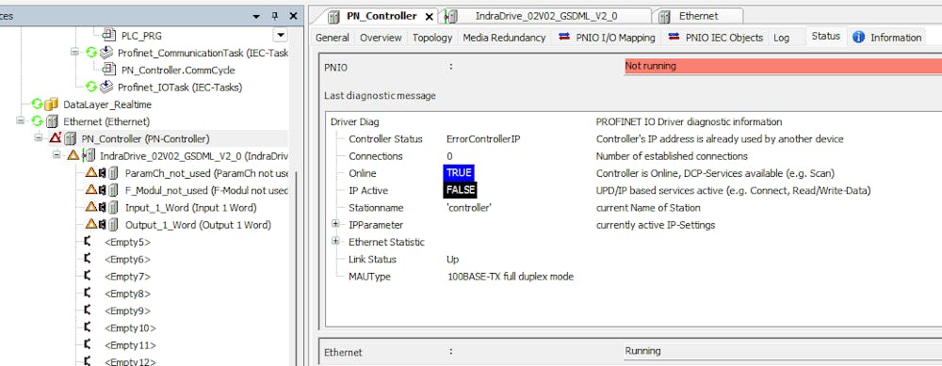Viewport: 942px width, 366px height.
Task: Expand the IPParameter diagnostic entry
Action: coord(336,225)
